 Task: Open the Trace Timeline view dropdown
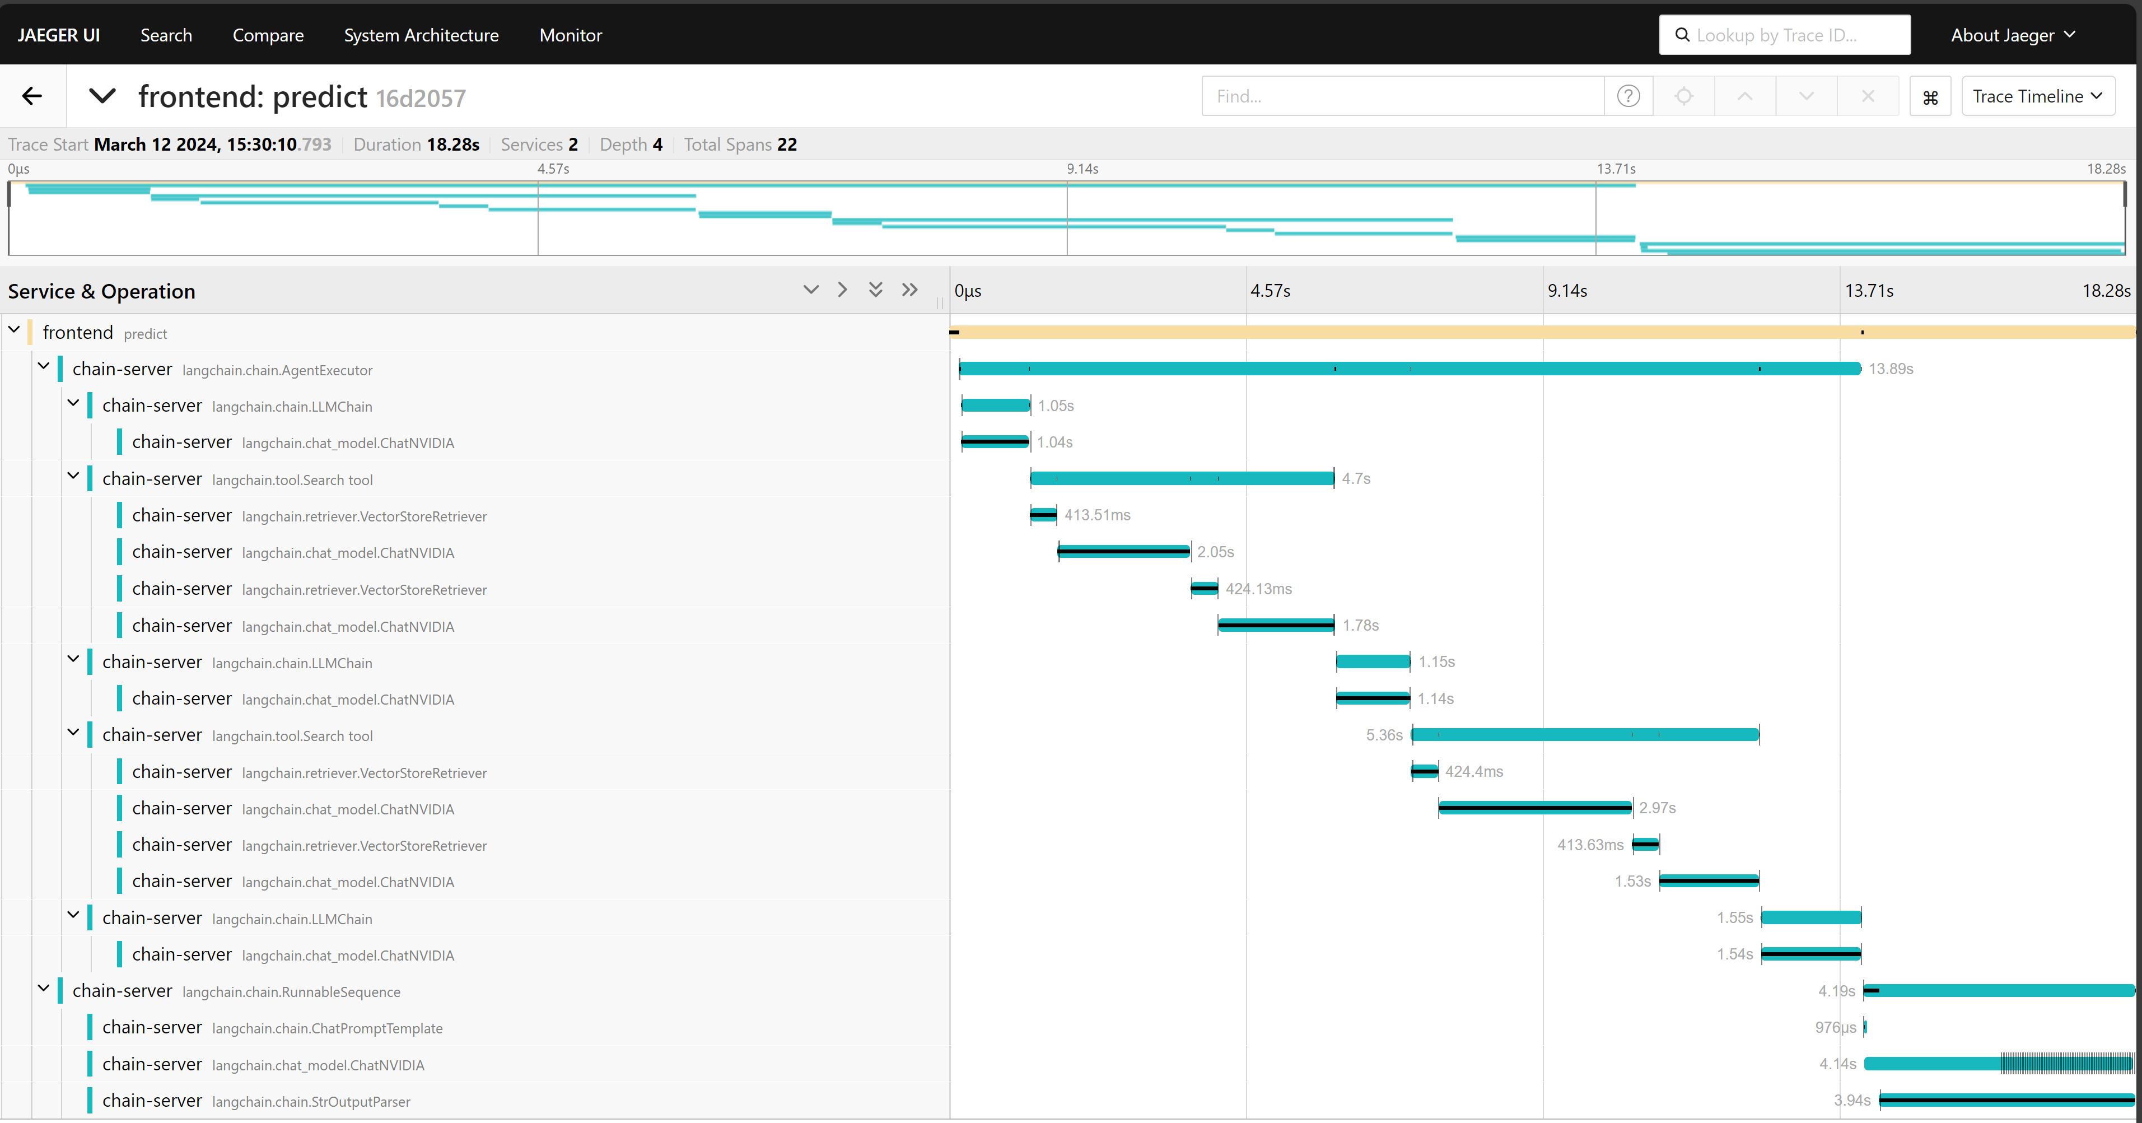point(2037,96)
